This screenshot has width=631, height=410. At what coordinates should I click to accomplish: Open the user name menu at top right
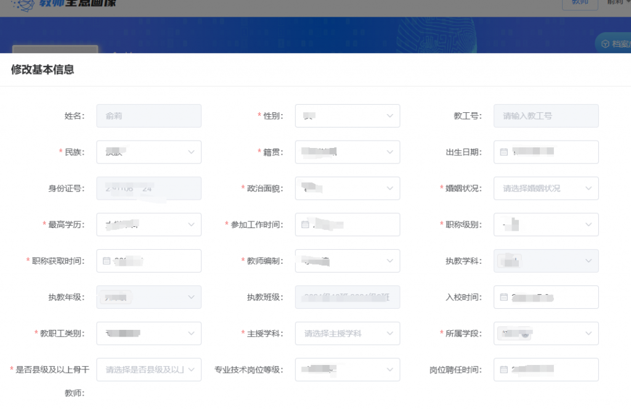[x=616, y=3]
